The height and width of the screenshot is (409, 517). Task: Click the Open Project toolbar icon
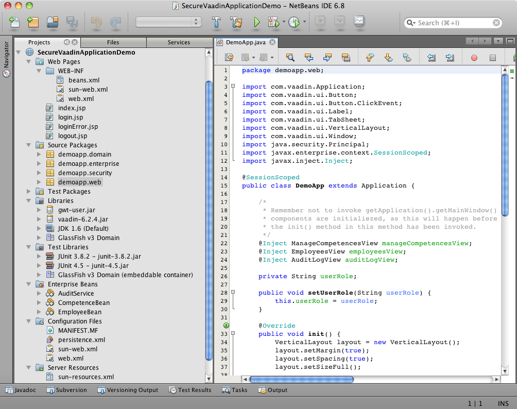53,22
